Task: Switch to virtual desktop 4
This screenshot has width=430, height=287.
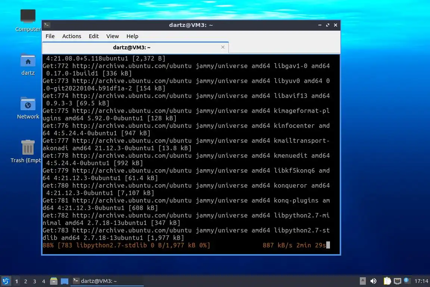Action: [44, 281]
